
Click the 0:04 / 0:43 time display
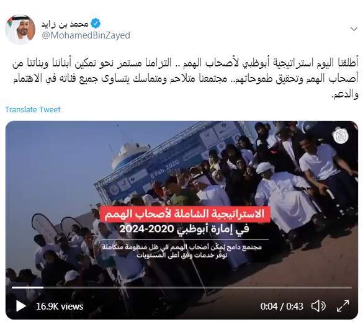point(282,306)
